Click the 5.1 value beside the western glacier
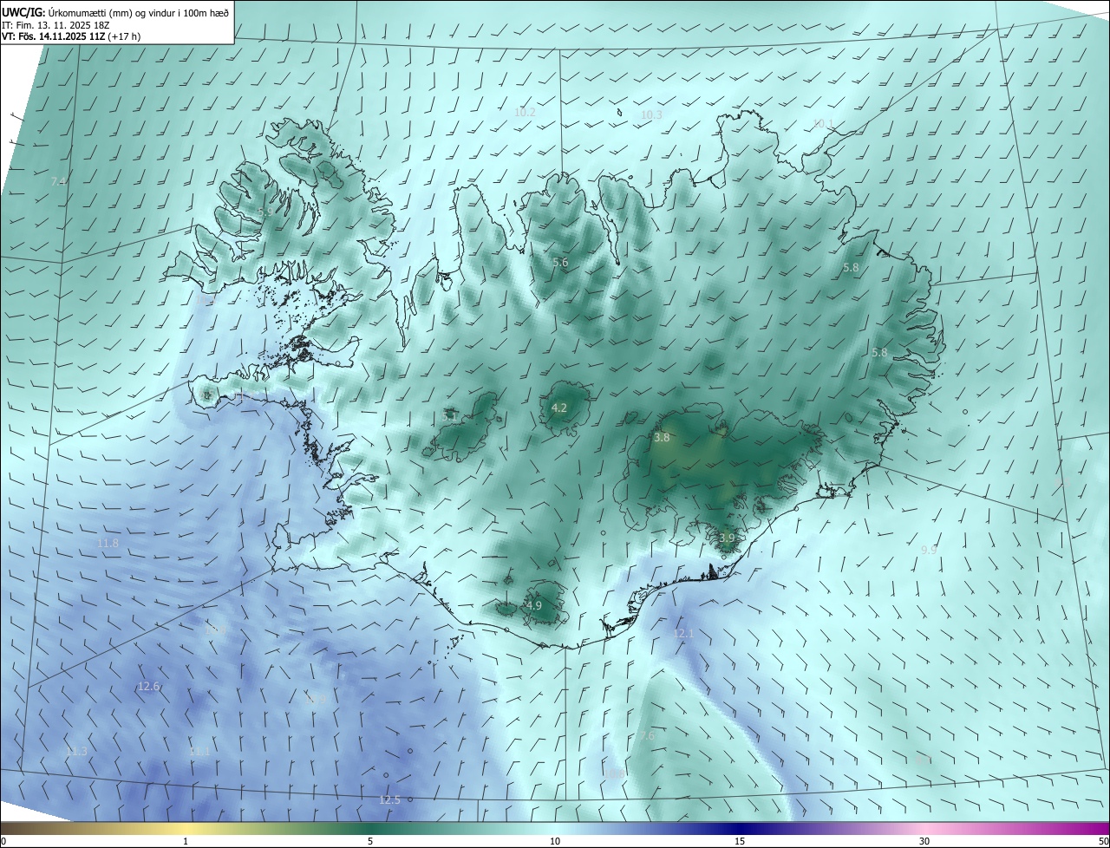The image size is (1110, 848). click(x=449, y=417)
